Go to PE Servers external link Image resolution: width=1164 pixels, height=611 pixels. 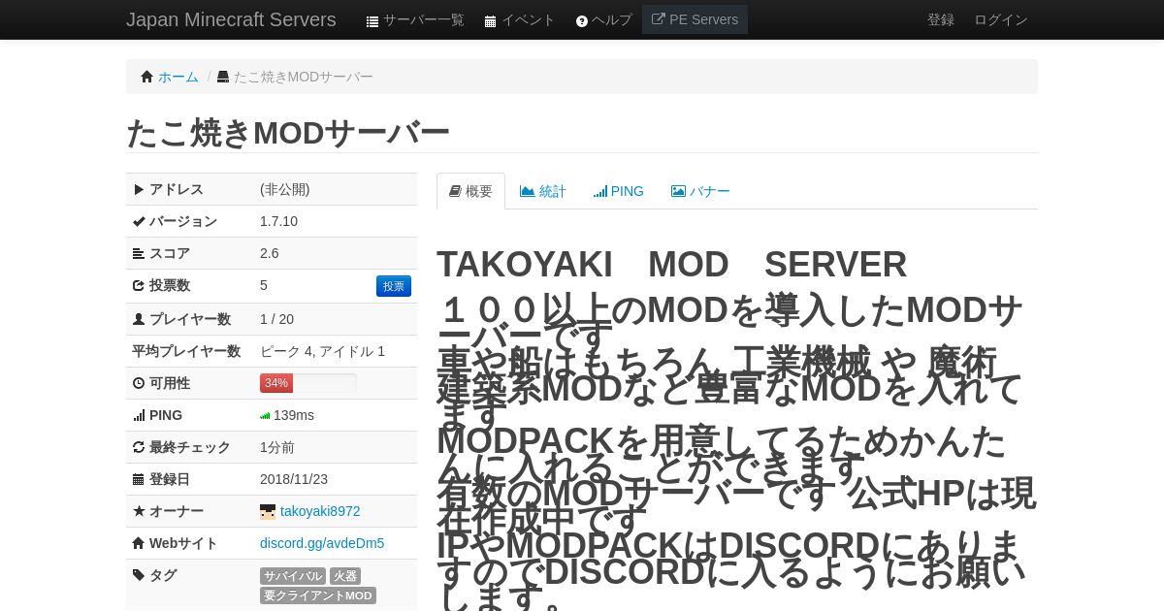coord(695,19)
